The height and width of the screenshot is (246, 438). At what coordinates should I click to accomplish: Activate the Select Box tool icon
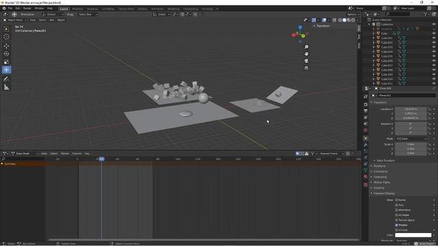click(x=6, y=29)
